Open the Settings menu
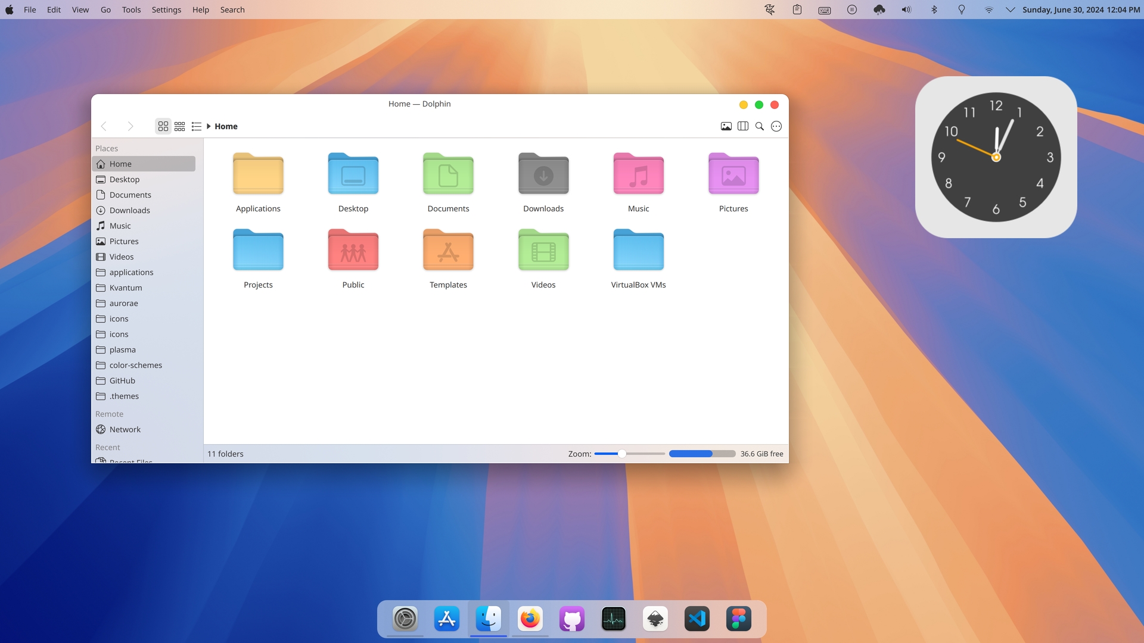Screen dimensions: 1144x643 (166, 10)
